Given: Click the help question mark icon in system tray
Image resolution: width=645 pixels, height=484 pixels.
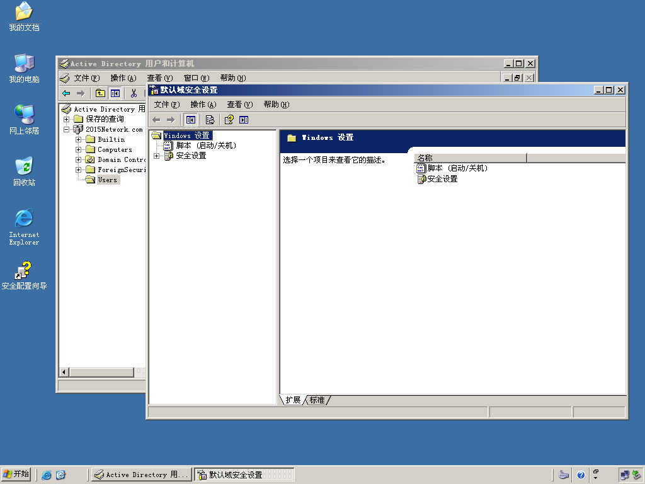Looking at the screenshot, I should (581, 475).
